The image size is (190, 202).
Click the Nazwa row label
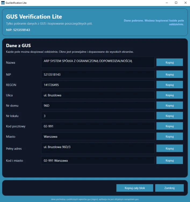click(x=10, y=62)
